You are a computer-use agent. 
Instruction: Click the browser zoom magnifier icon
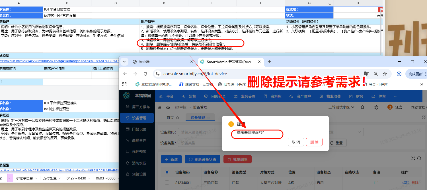376,74
